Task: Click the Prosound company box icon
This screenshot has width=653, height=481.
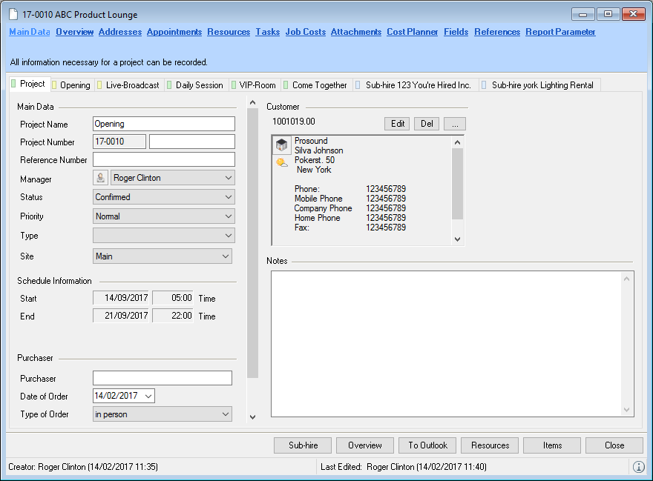Action: coord(282,145)
